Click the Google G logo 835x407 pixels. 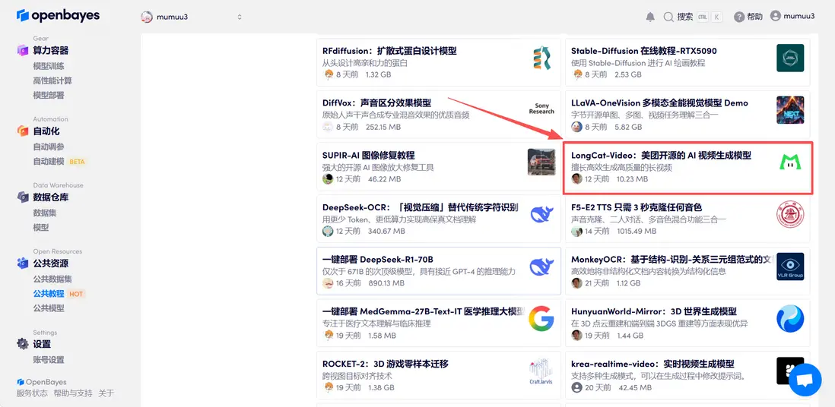541,318
